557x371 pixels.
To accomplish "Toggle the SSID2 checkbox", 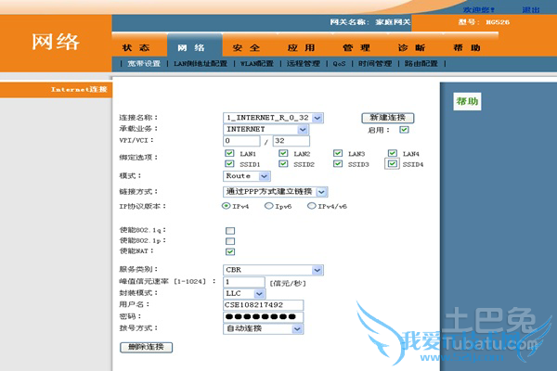I will click(x=283, y=163).
